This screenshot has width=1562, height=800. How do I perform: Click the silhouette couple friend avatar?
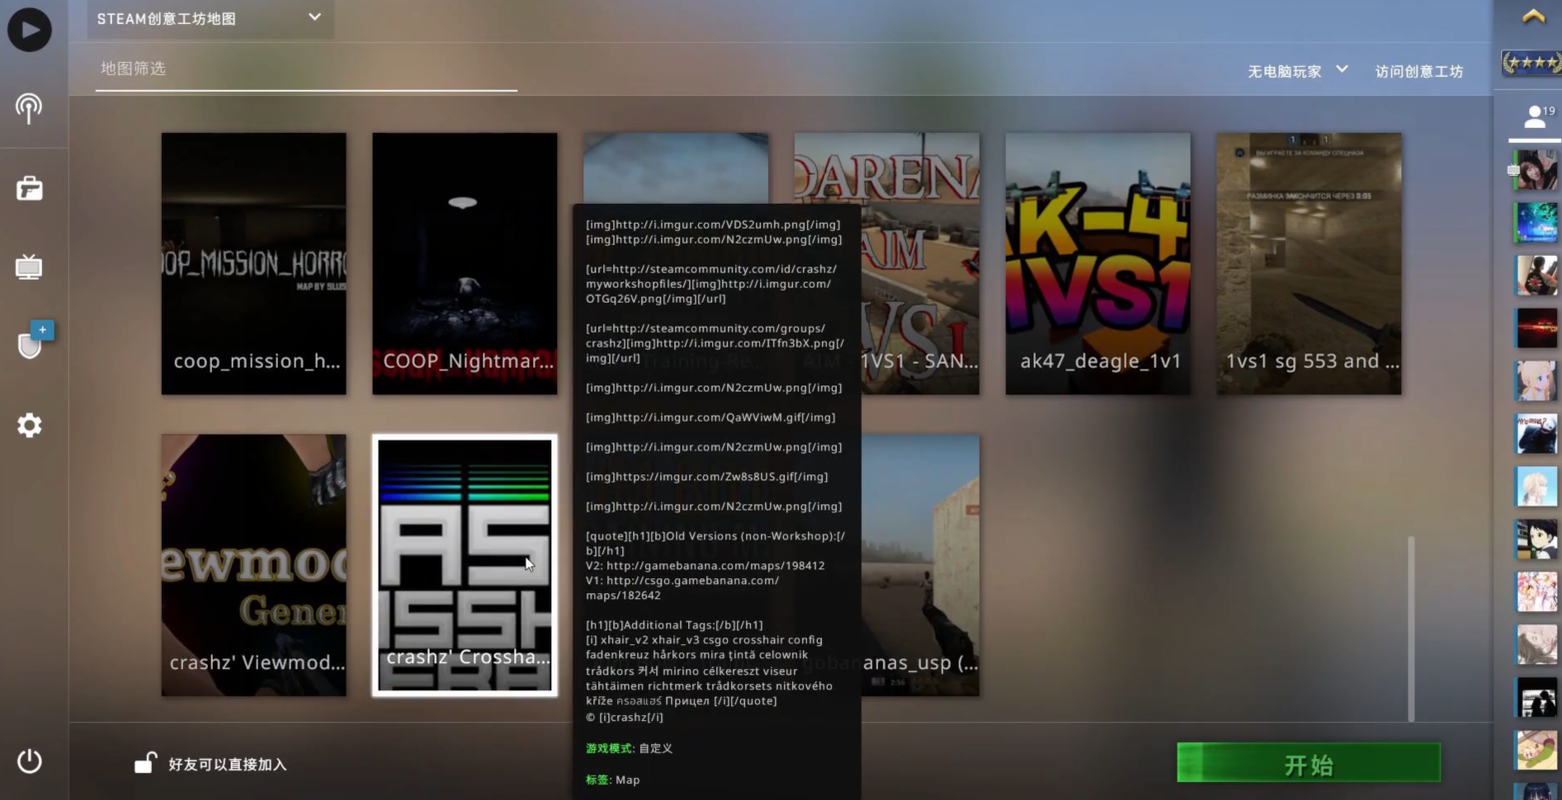pyautogui.click(x=1536, y=698)
